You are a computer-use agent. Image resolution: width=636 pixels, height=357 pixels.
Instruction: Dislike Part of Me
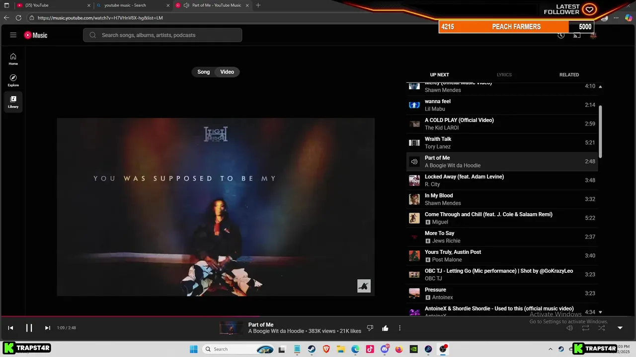pos(370,328)
